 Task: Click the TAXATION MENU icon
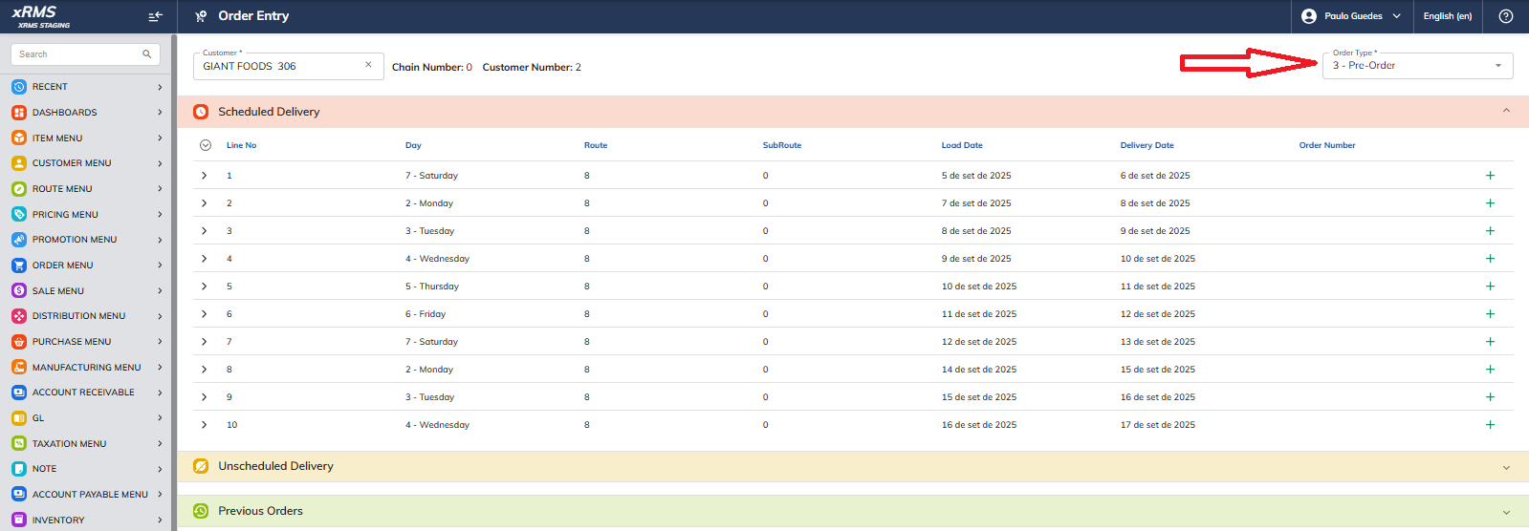click(19, 443)
